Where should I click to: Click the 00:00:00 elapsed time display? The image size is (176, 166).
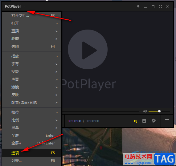coord(74,121)
